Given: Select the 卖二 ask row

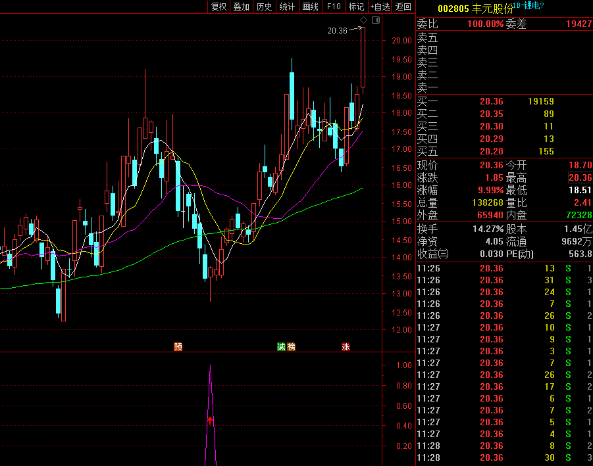Looking at the screenshot, I should (x=504, y=75).
